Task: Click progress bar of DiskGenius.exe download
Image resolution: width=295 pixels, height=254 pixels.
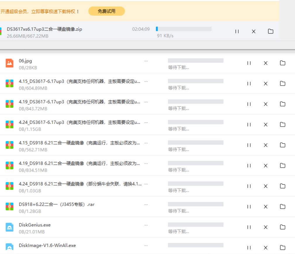Action: 196,225
